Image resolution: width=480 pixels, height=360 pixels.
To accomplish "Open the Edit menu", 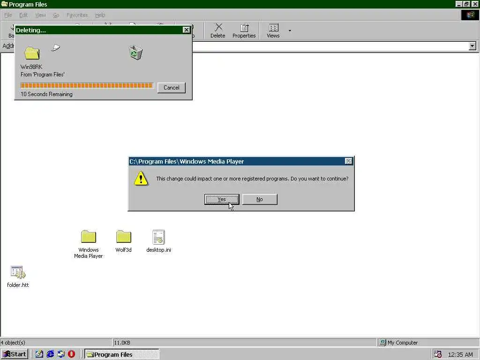I will tap(23, 15).
